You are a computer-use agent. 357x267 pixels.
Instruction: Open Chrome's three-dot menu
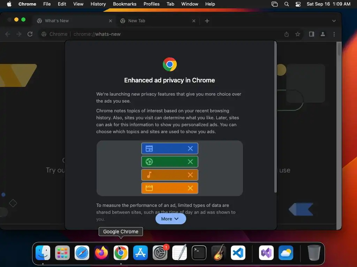pos(334,34)
